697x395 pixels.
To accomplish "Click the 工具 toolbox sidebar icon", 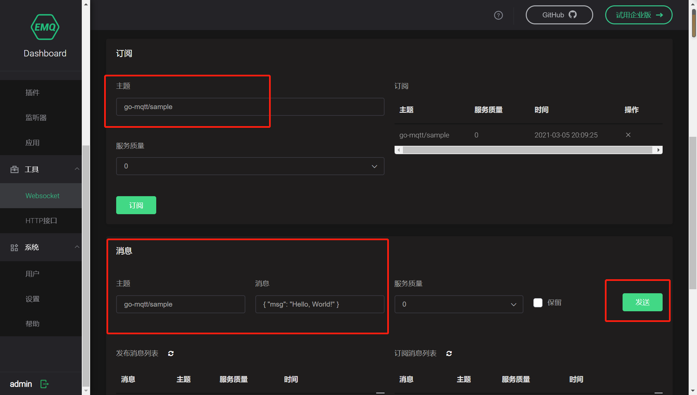I will pyautogui.click(x=14, y=169).
